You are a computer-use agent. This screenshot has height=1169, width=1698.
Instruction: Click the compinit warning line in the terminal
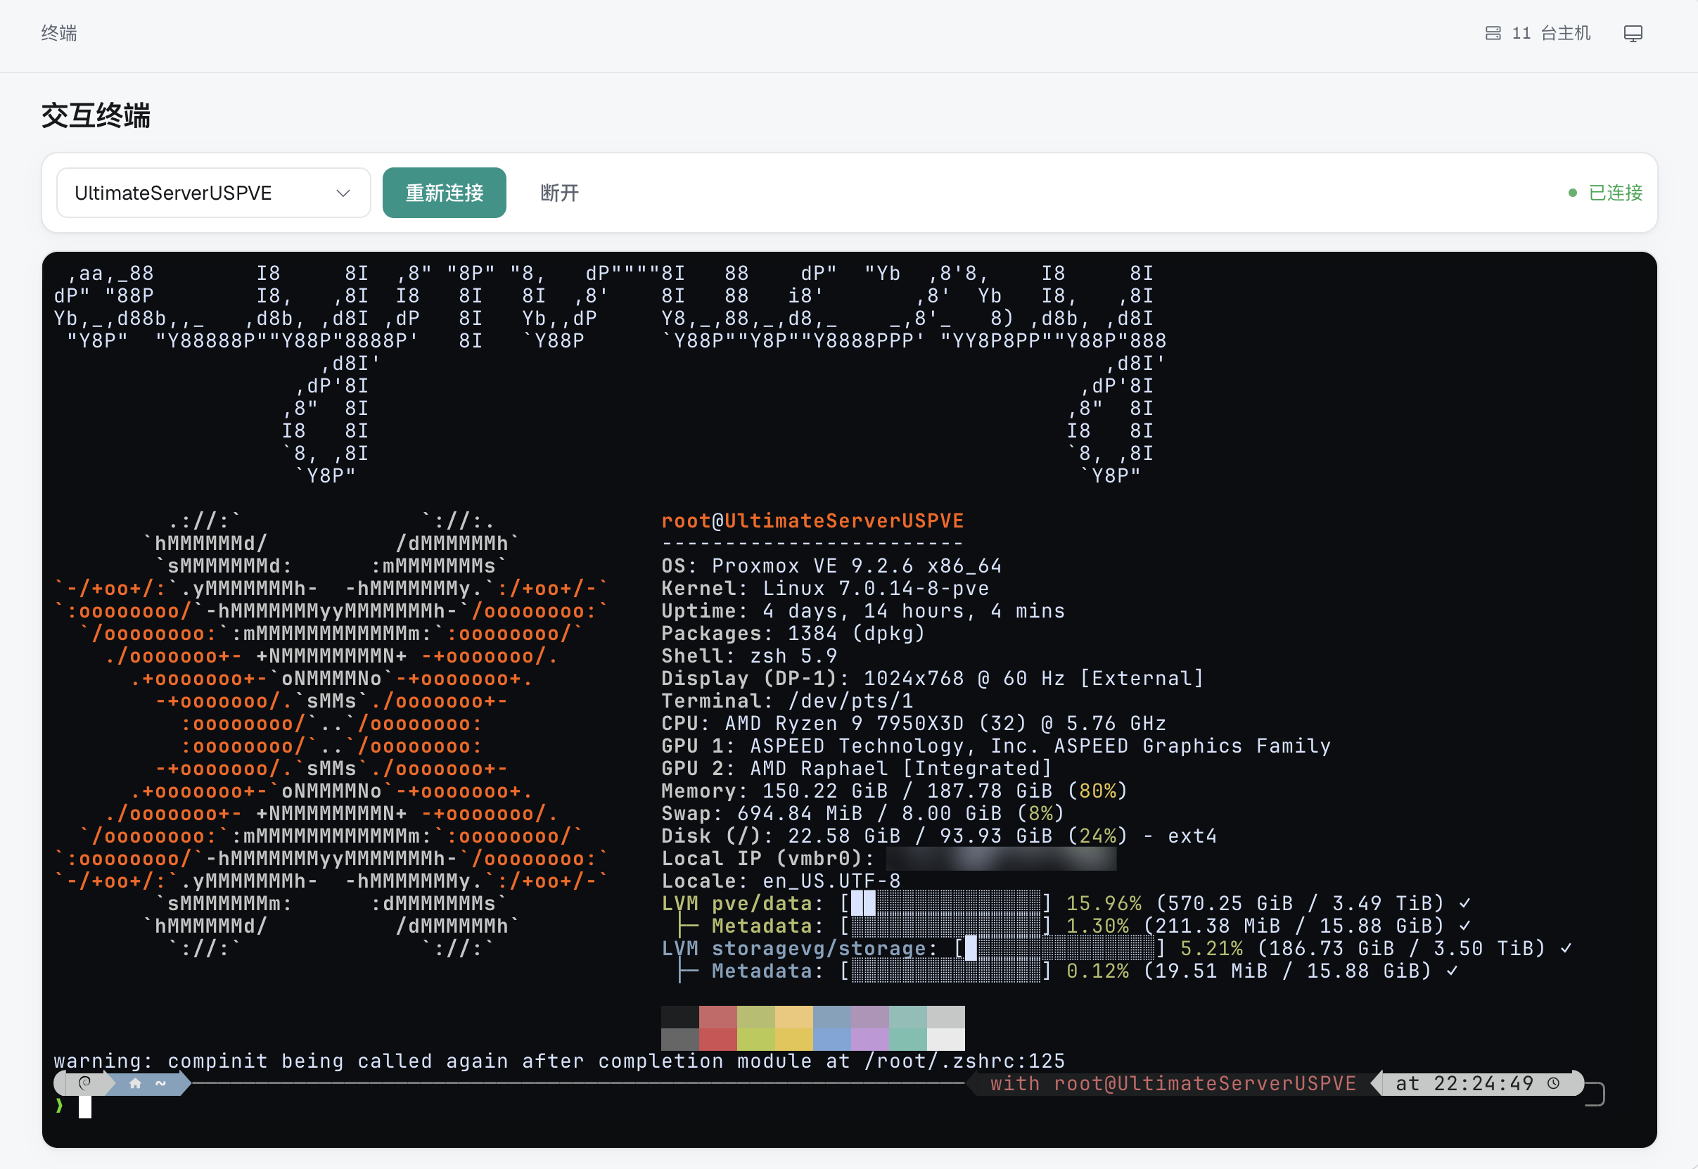[x=560, y=1061]
